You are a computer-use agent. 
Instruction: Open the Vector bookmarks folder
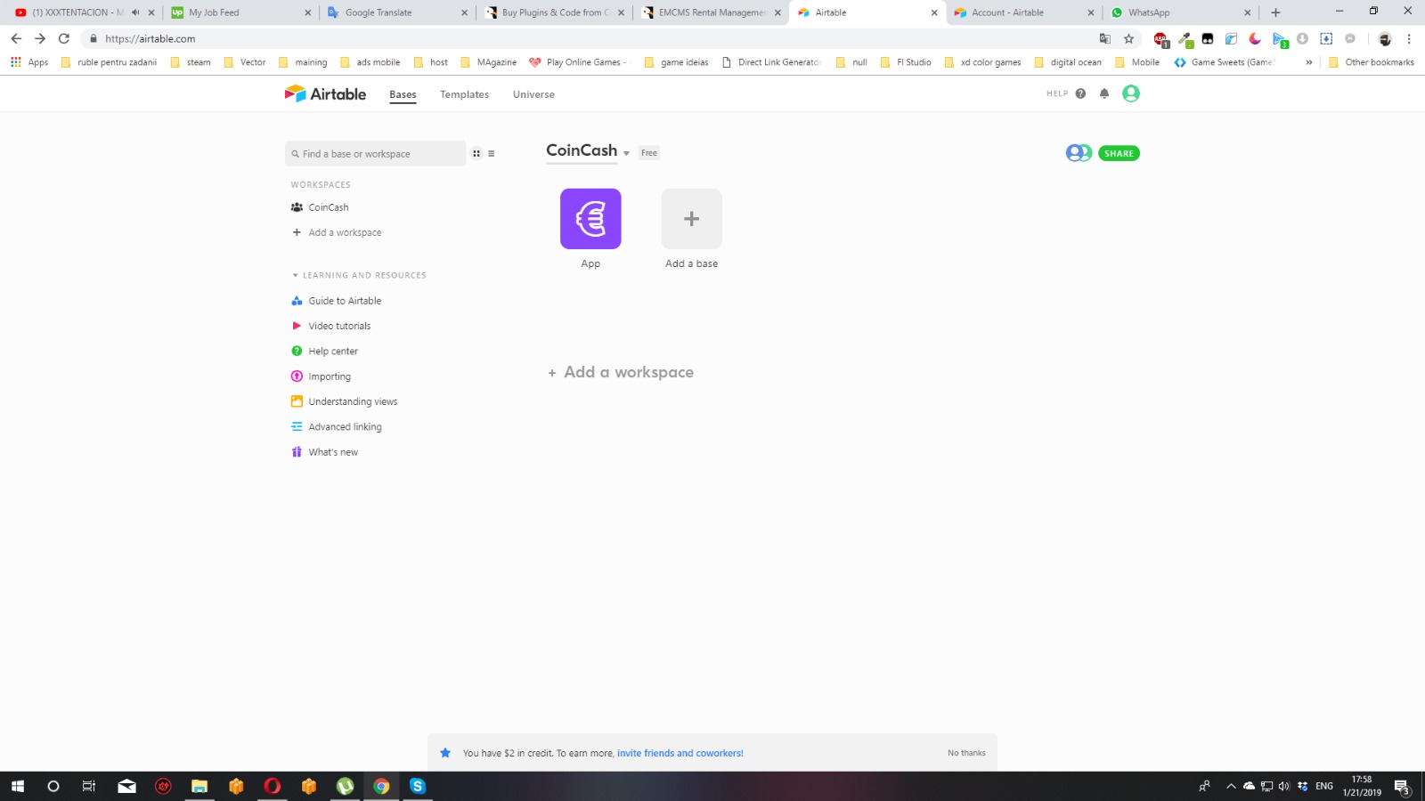tap(244, 62)
